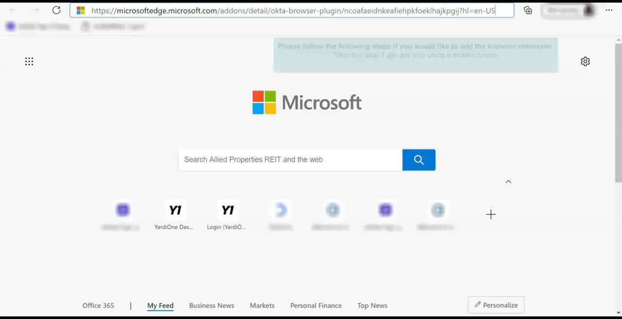Image resolution: width=622 pixels, height=319 pixels.
Task: Click the back navigation arrow
Action: tap(13, 10)
